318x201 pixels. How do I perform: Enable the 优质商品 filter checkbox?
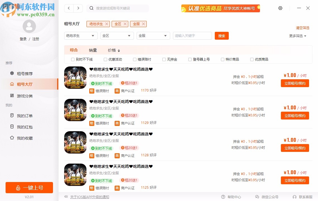(252, 59)
